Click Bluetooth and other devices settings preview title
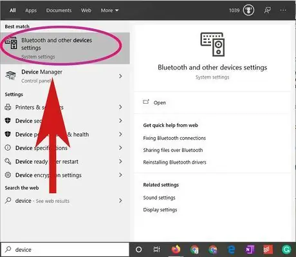 (x=212, y=68)
